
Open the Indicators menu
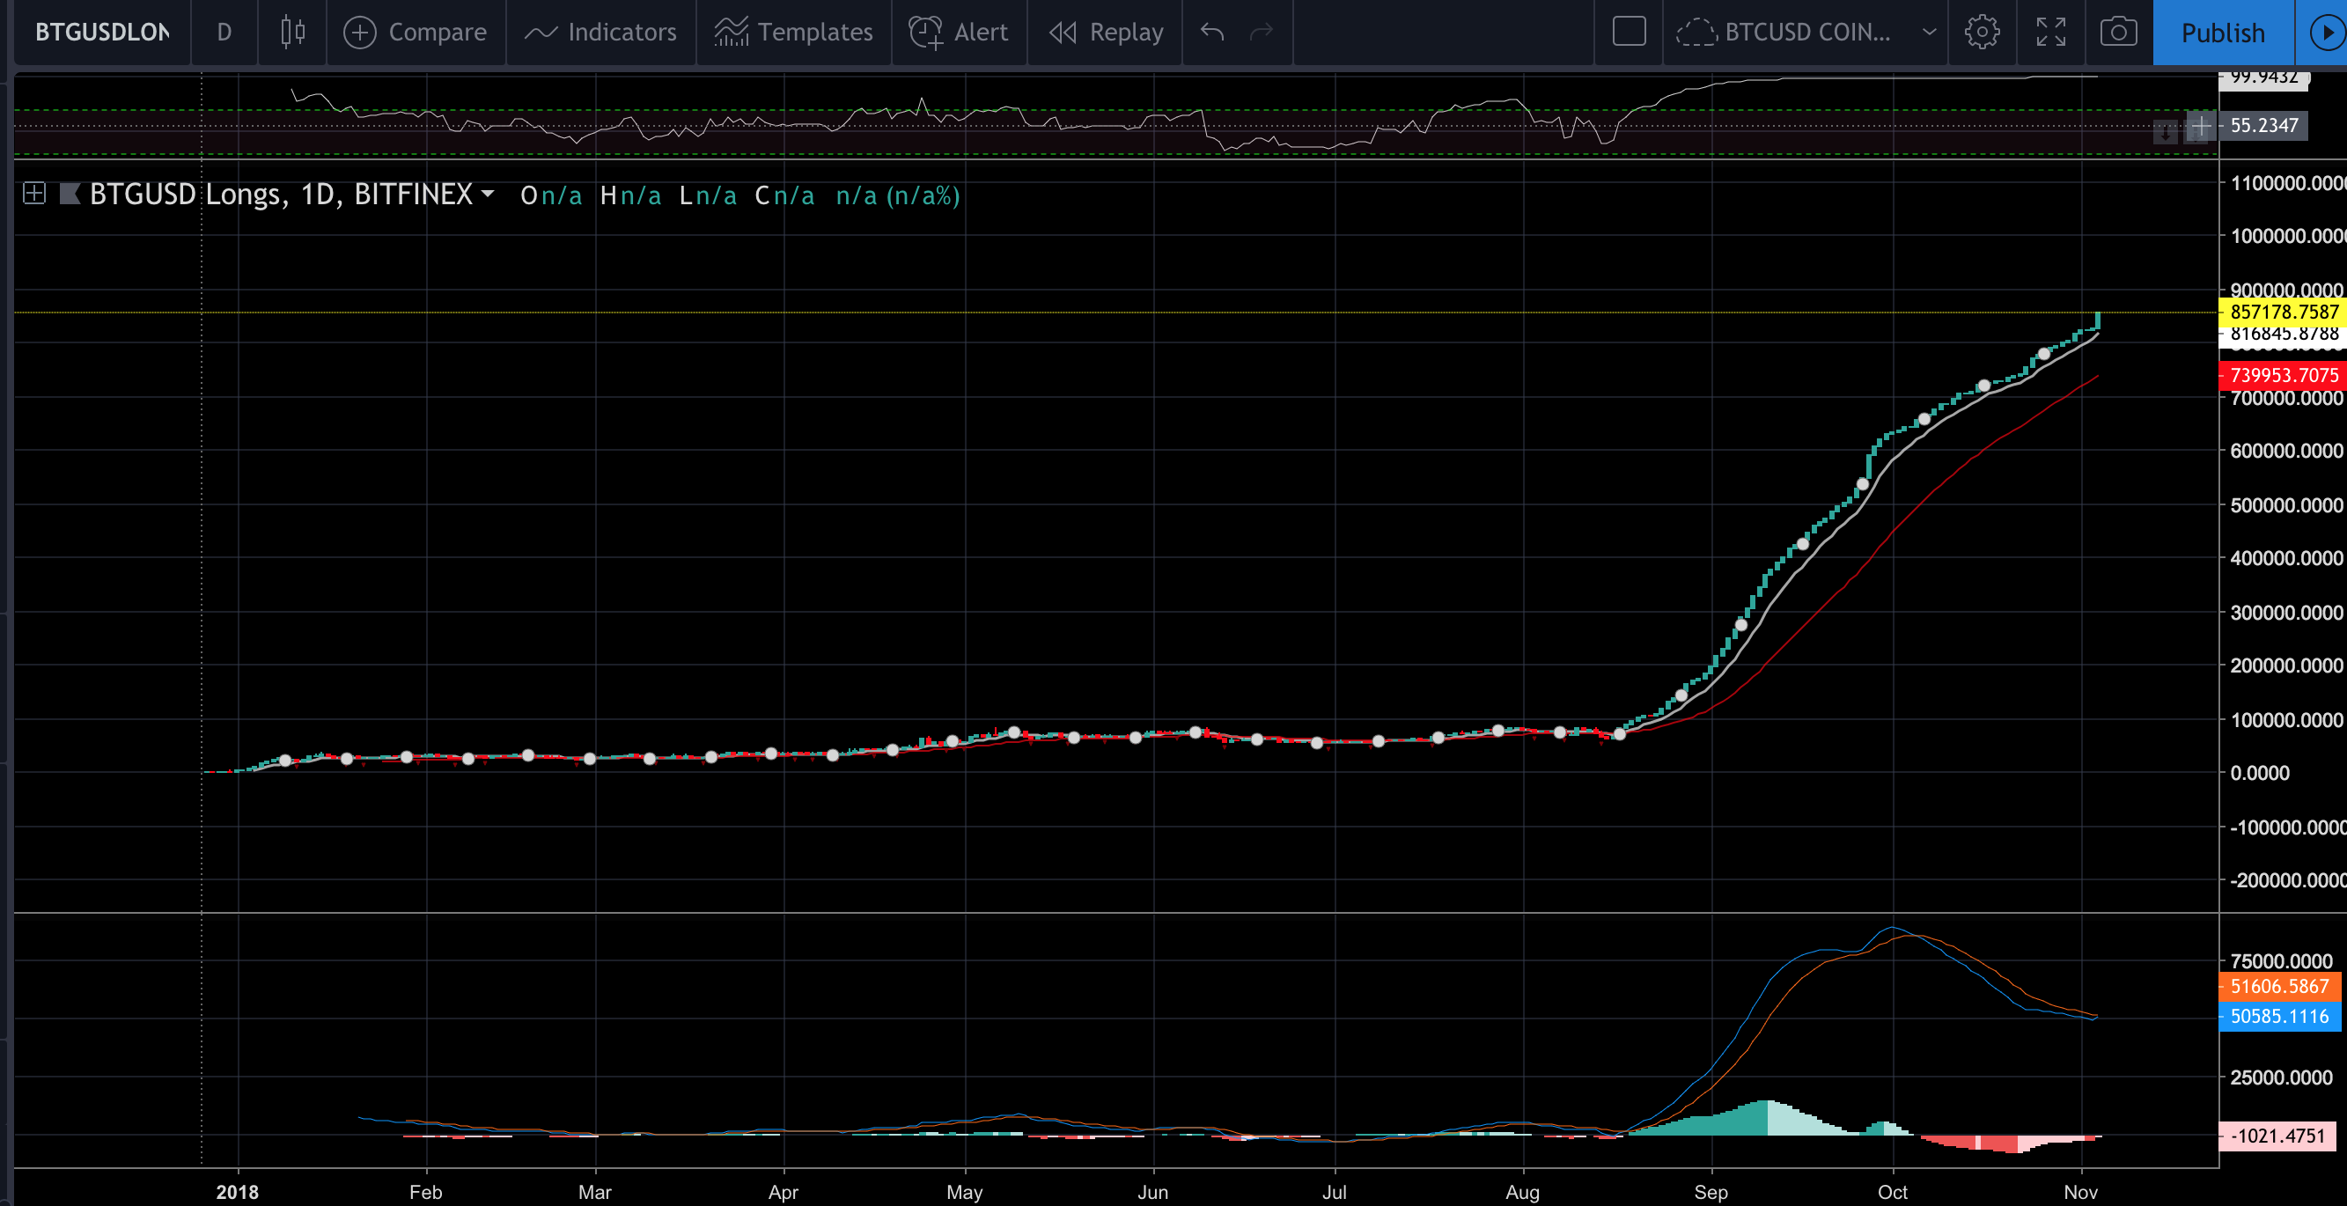pyautogui.click(x=601, y=33)
